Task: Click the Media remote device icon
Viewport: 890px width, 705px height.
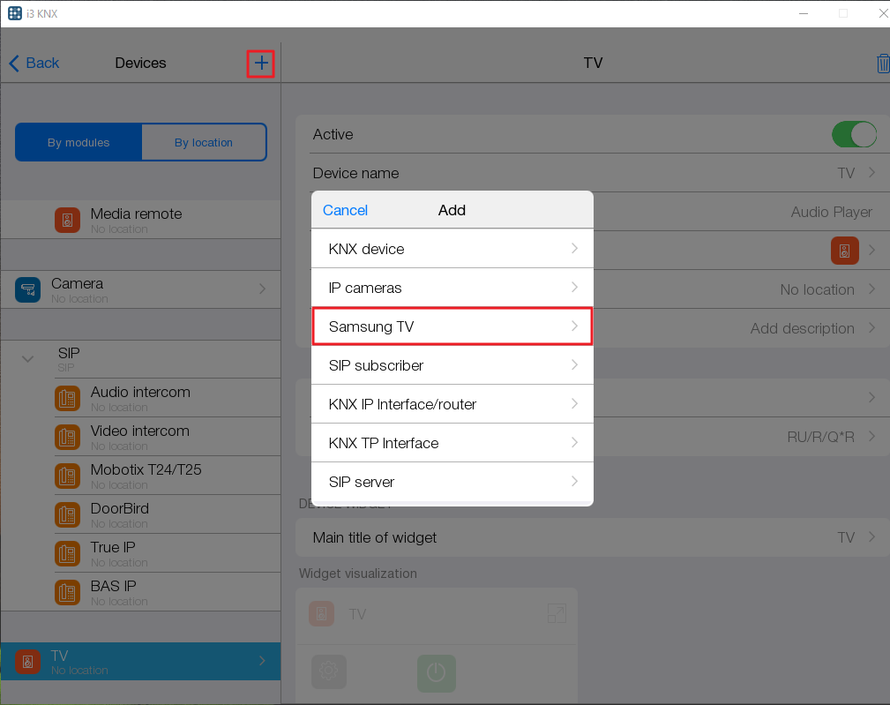Action: point(68,220)
